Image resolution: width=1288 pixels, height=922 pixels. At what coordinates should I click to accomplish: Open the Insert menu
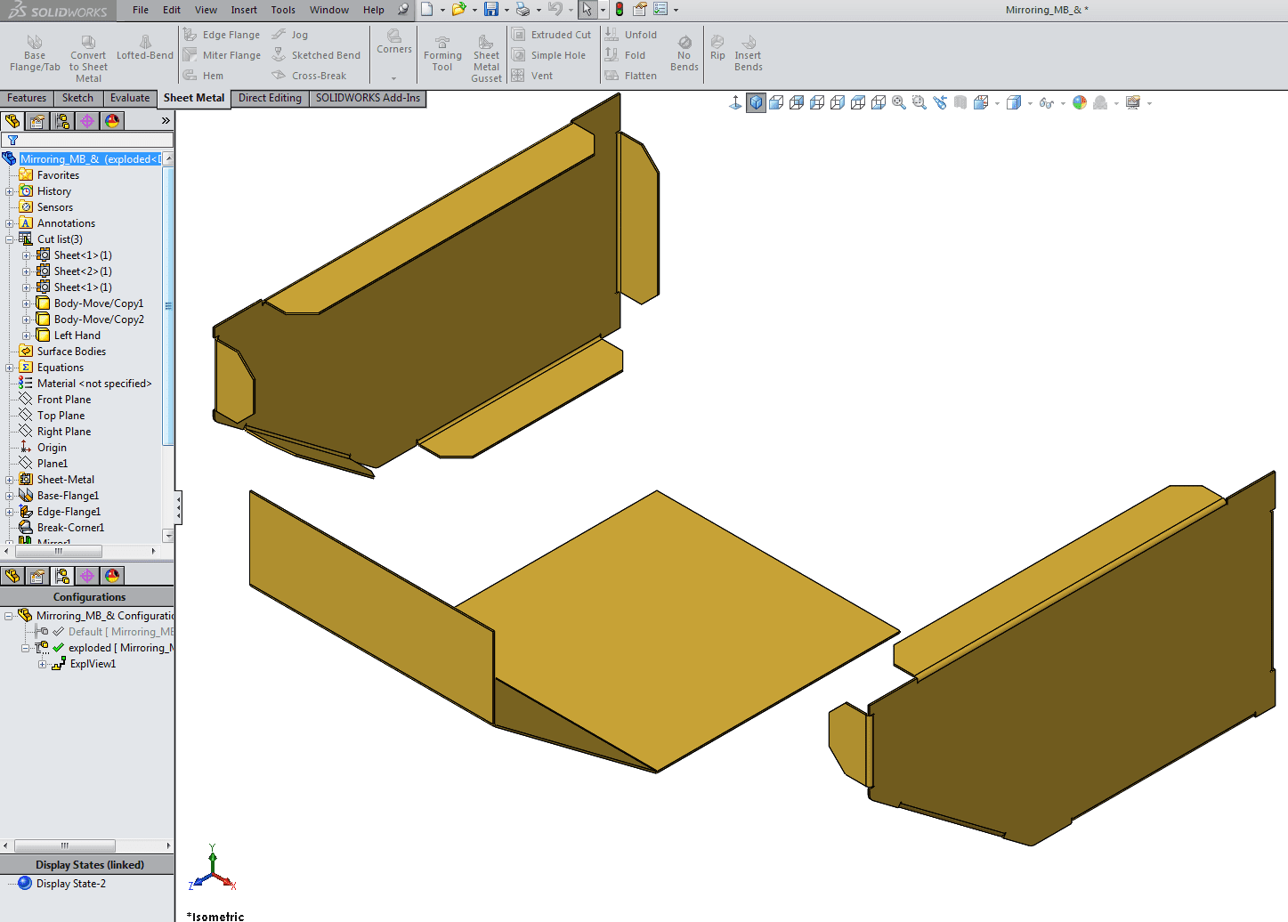[x=244, y=10]
